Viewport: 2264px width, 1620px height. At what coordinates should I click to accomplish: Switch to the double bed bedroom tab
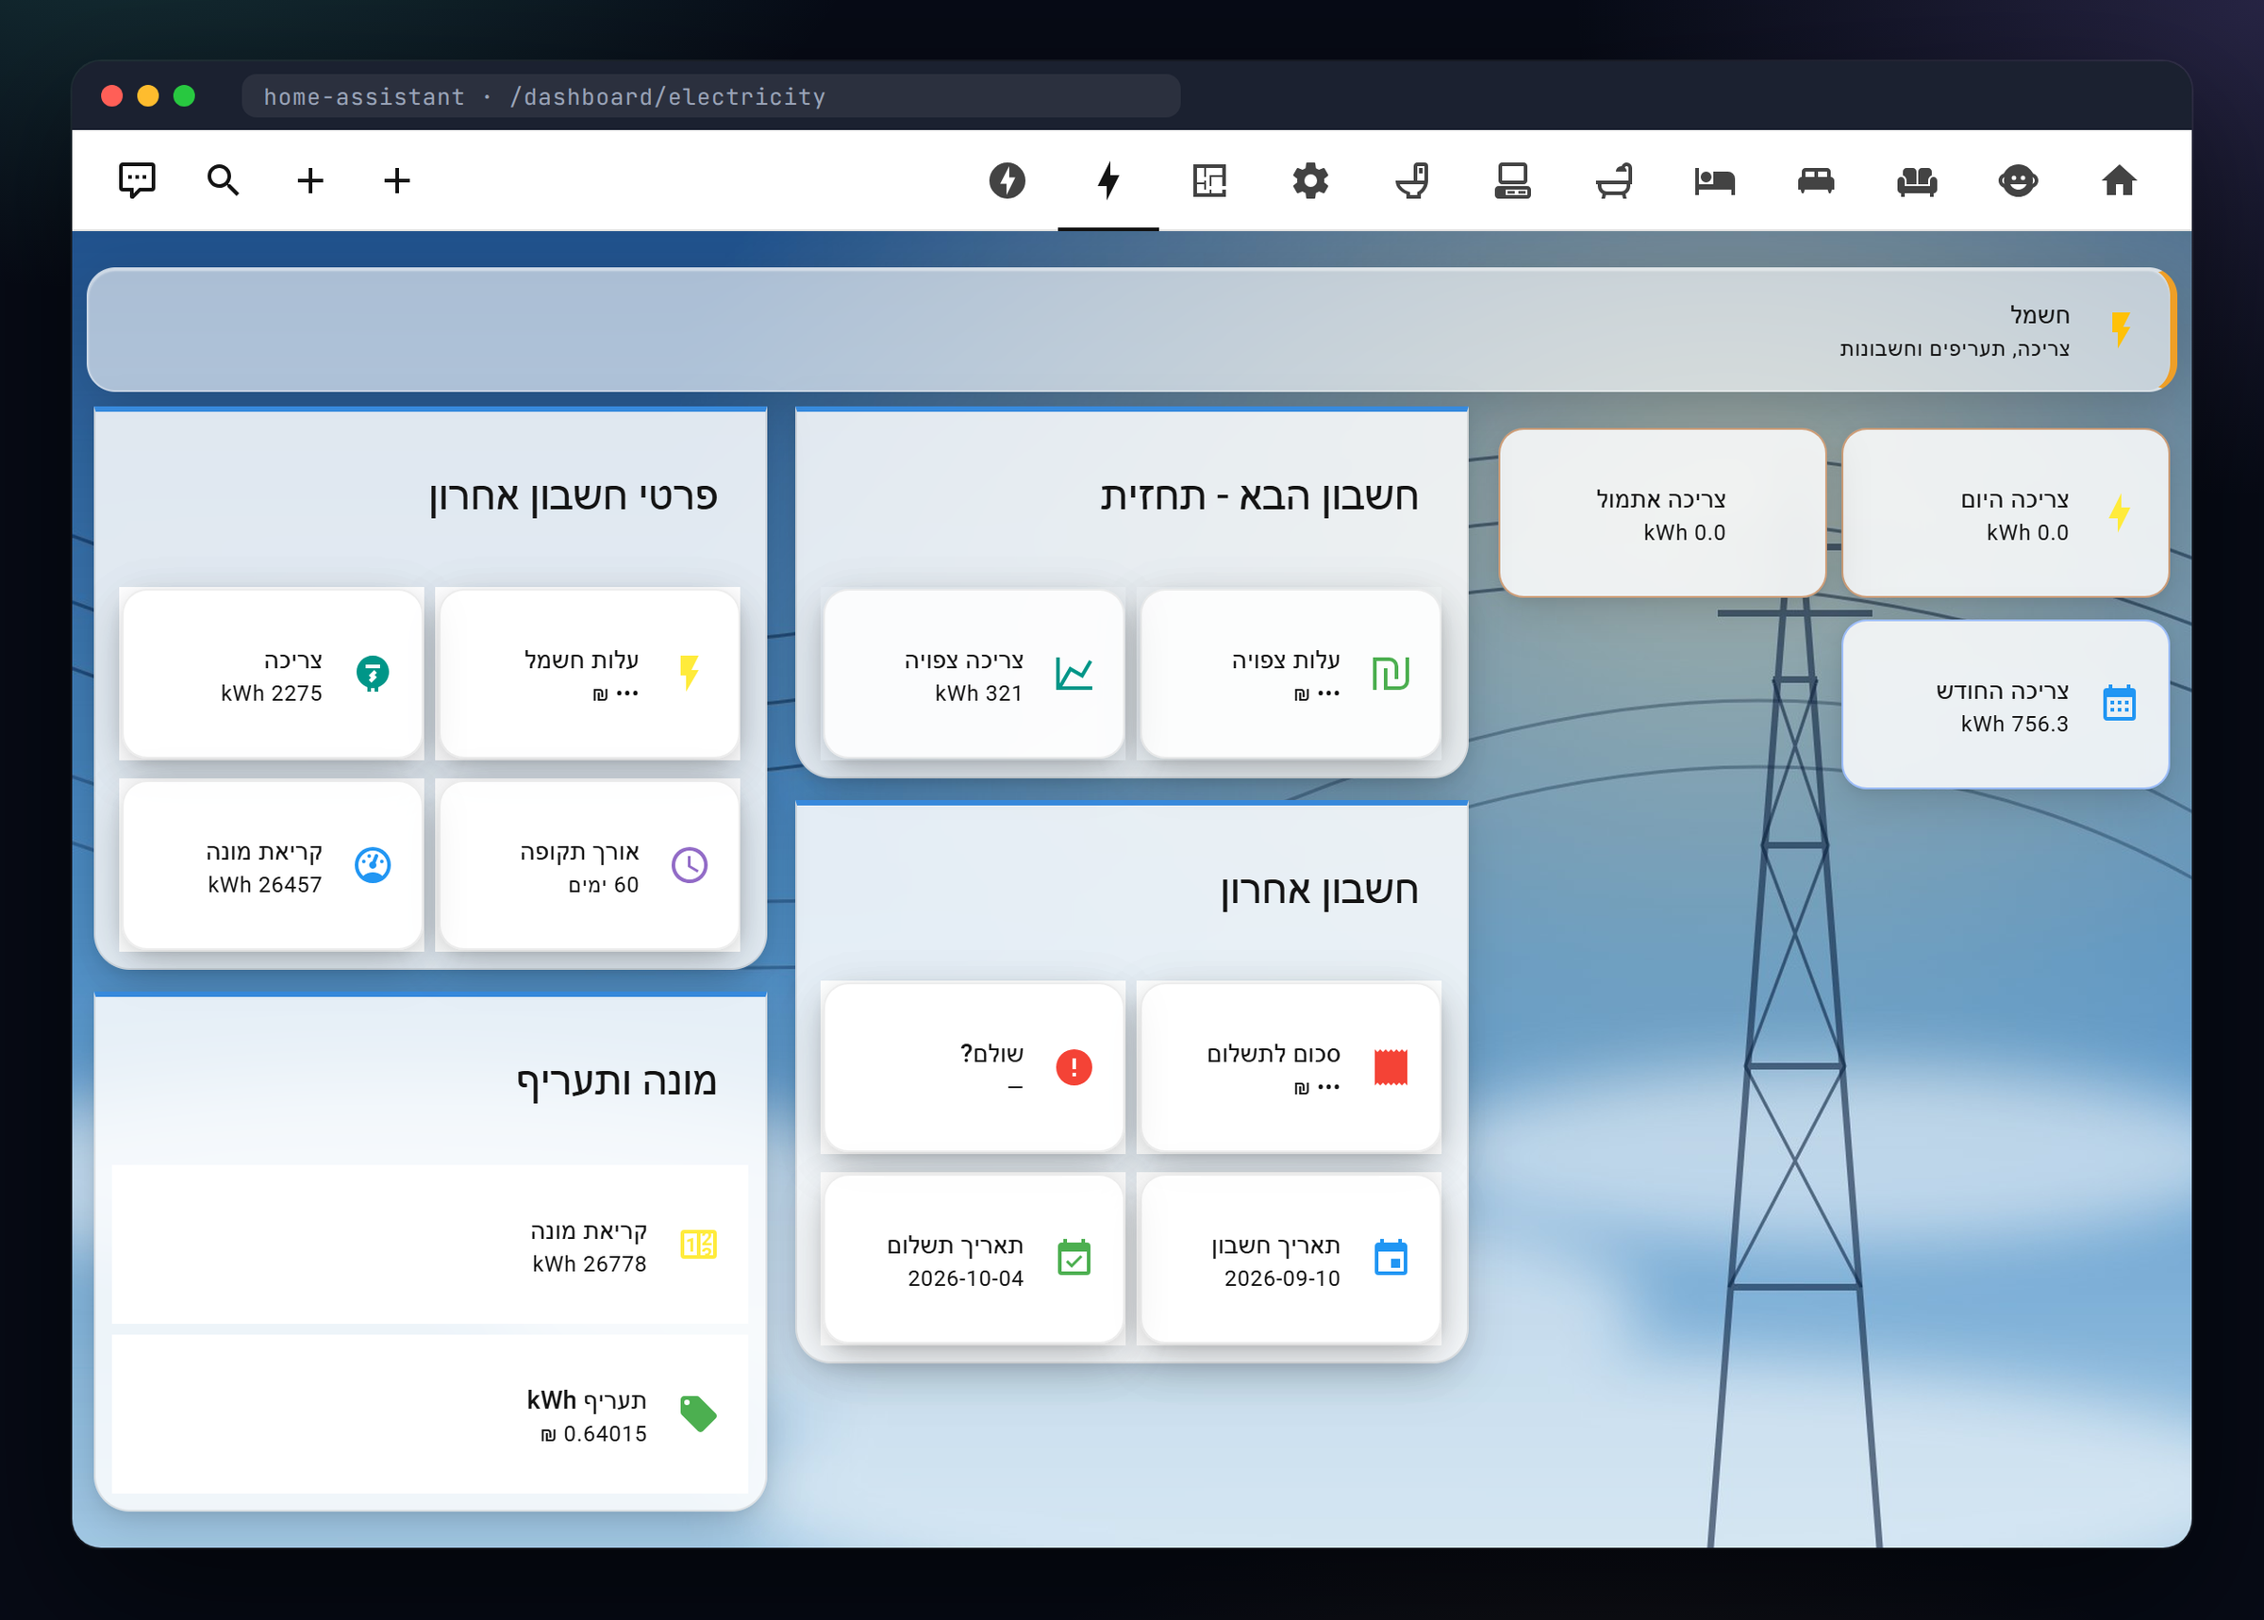1815,180
